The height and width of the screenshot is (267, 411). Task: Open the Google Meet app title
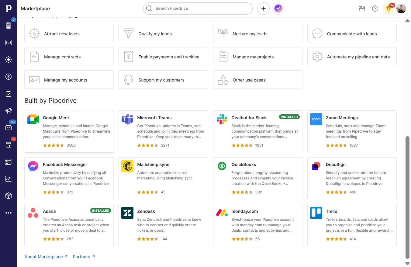56,118
